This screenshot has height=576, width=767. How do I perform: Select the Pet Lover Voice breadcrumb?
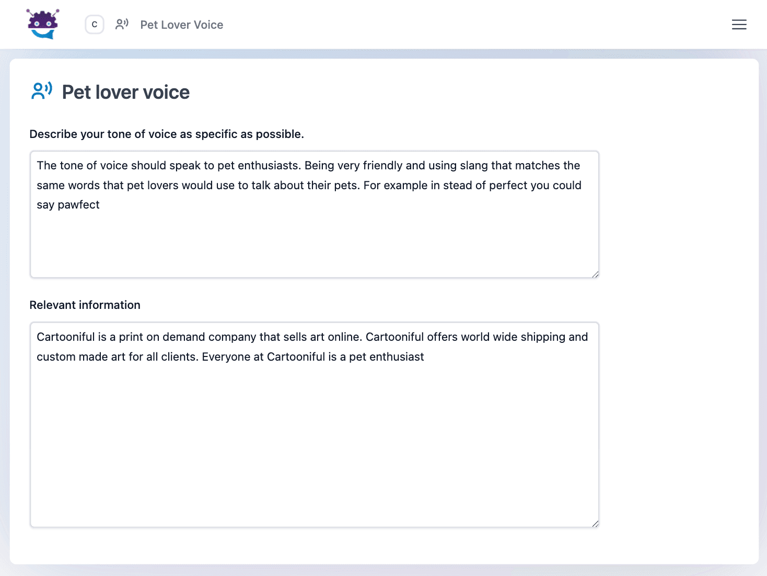click(x=181, y=25)
